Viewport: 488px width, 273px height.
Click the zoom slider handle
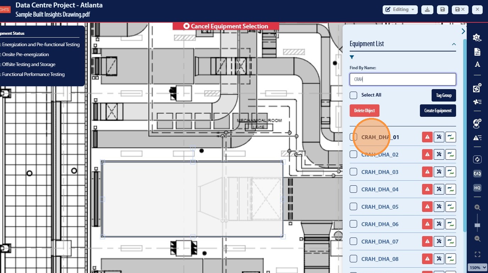(477, 225)
